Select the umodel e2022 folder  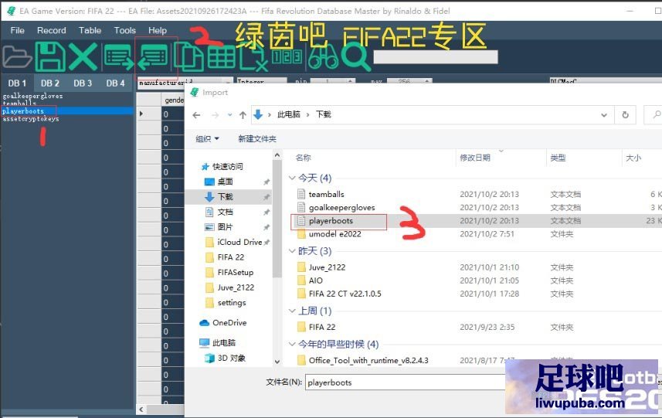click(x=334, y=234)
